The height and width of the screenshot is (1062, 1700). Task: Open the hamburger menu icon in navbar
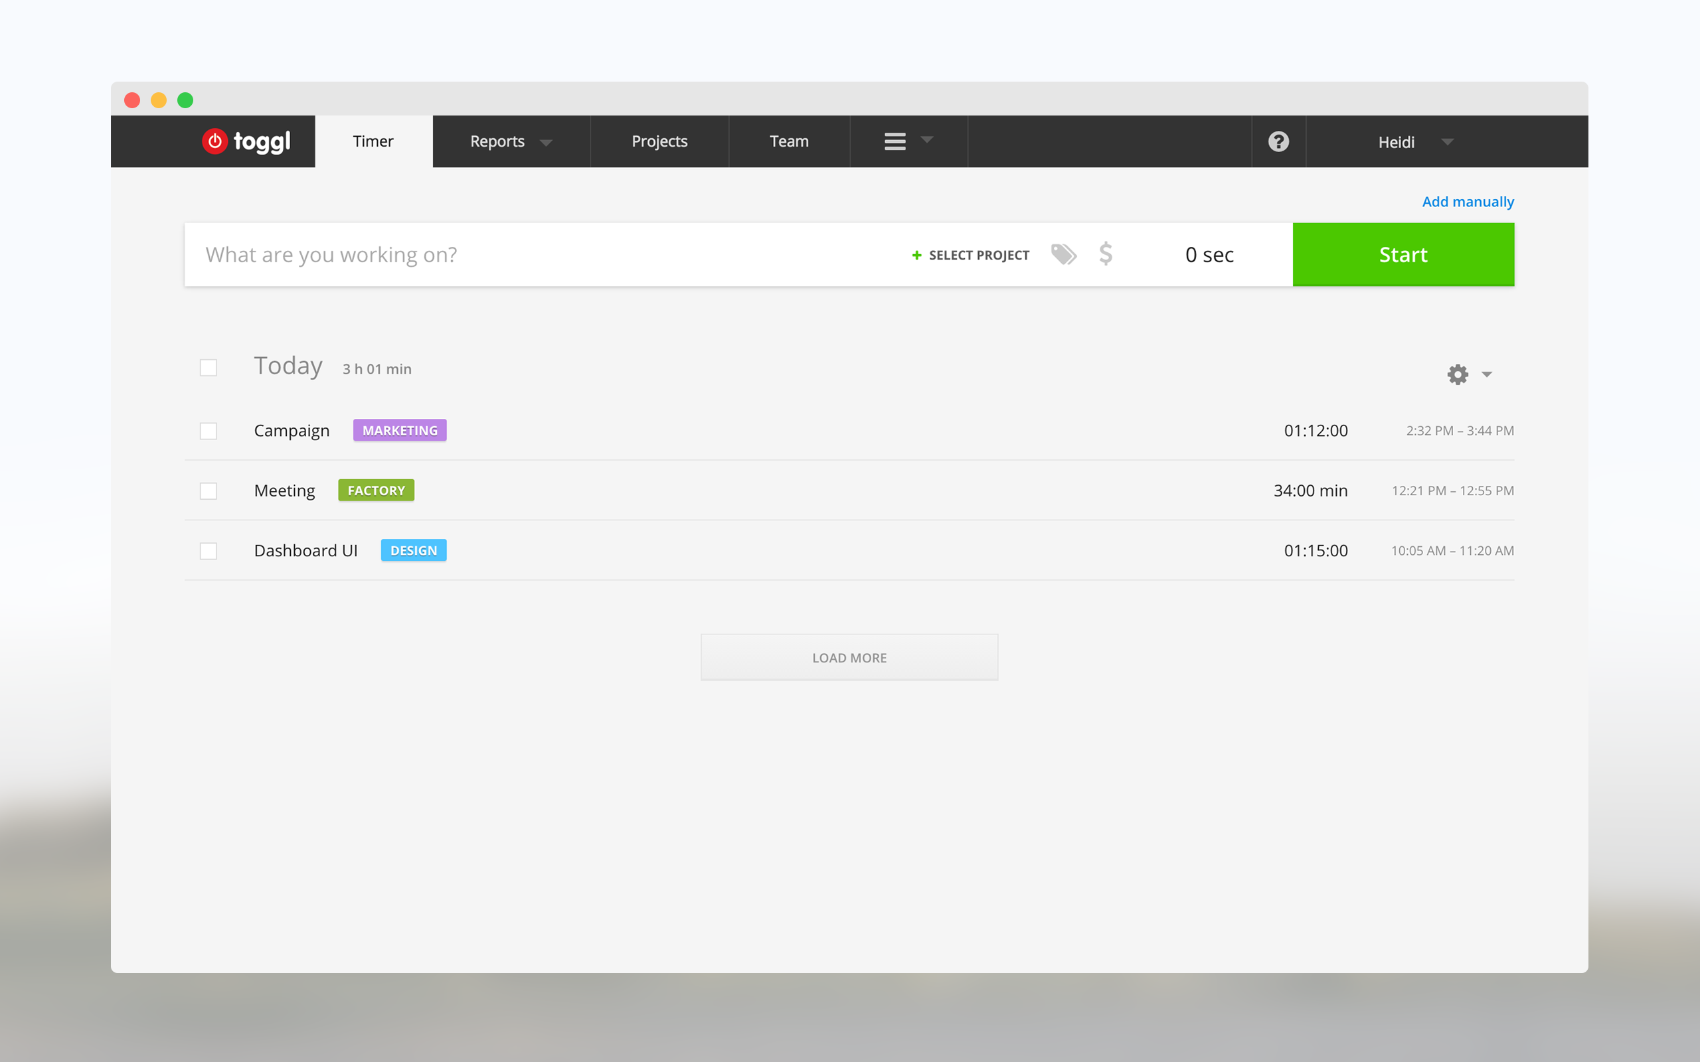click(x=895, y=141)
